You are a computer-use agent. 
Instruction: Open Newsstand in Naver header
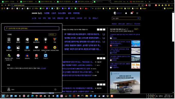click(62, 13)
